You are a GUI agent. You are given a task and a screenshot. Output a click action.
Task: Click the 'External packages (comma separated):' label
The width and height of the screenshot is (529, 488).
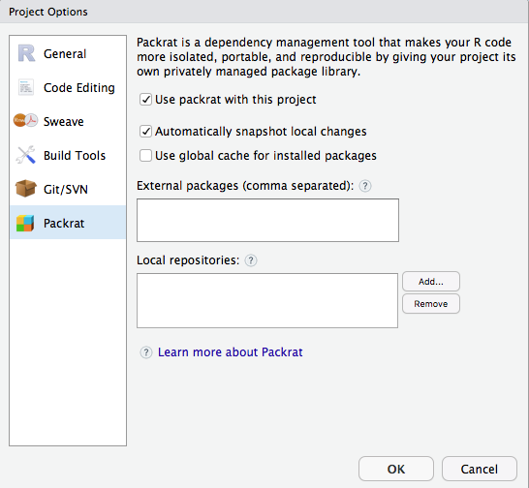[245, 186]
